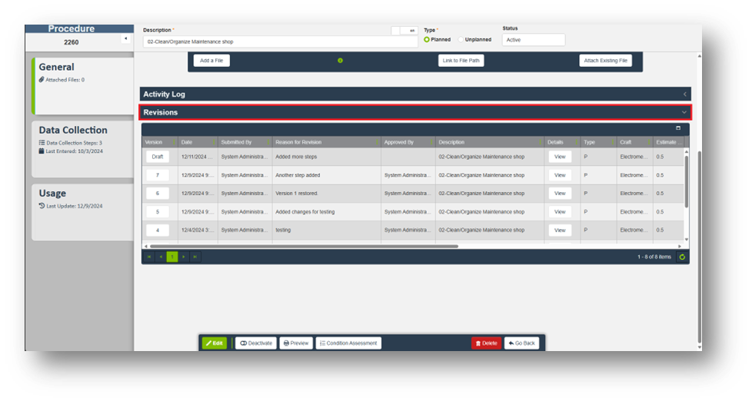Click the refresh icon in grid footer
Screen dimensions: 752x401
tap(682, 257)
